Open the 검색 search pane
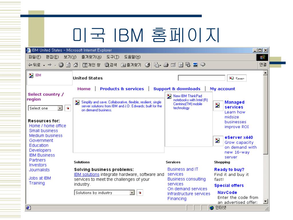This screenshot has height=220, width=293. 111,65
